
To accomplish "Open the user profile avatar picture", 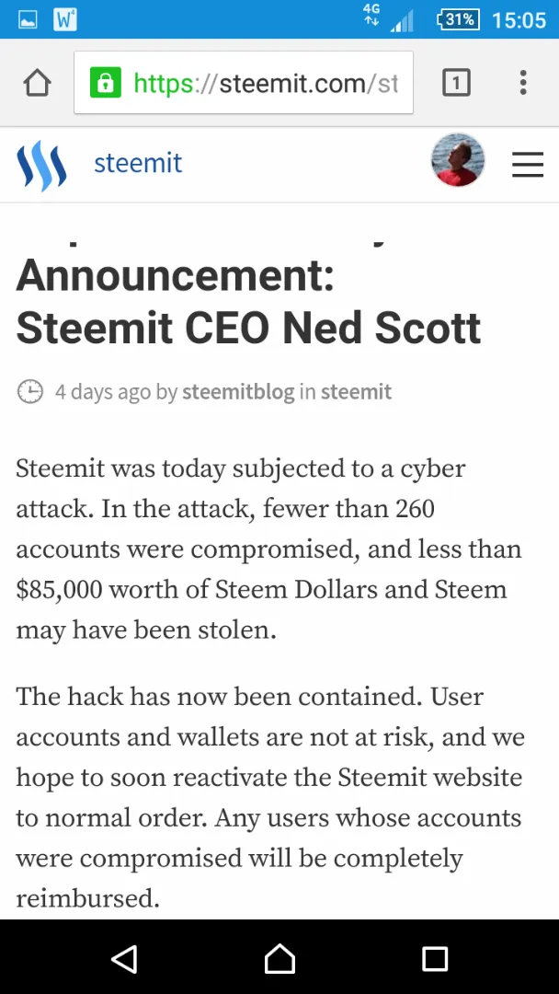I will pos(458,160).
